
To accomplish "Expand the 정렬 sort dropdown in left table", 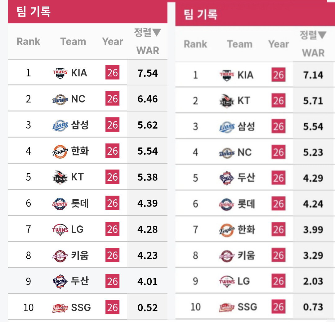I will pos(147,32).
